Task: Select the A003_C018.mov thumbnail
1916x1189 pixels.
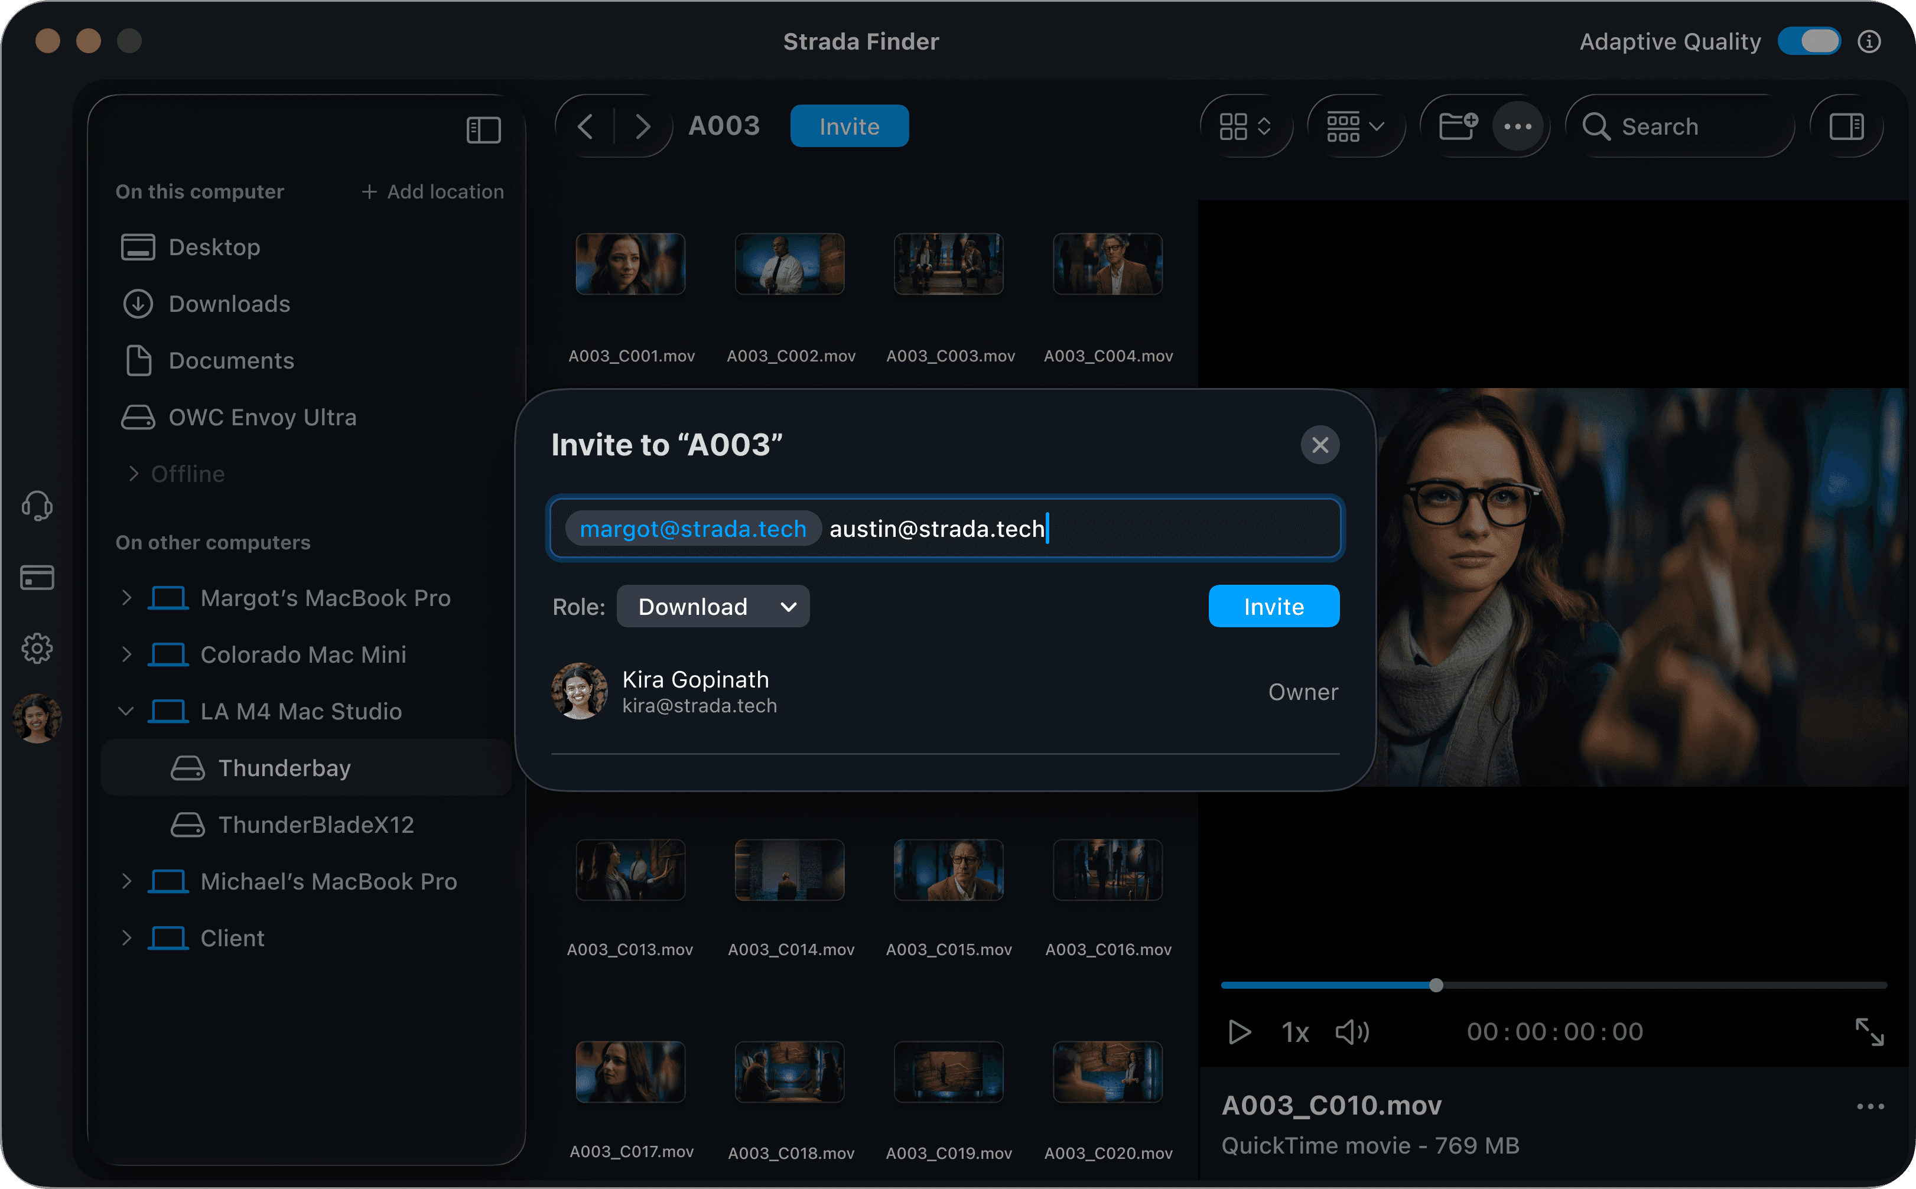Action: 790,1072
